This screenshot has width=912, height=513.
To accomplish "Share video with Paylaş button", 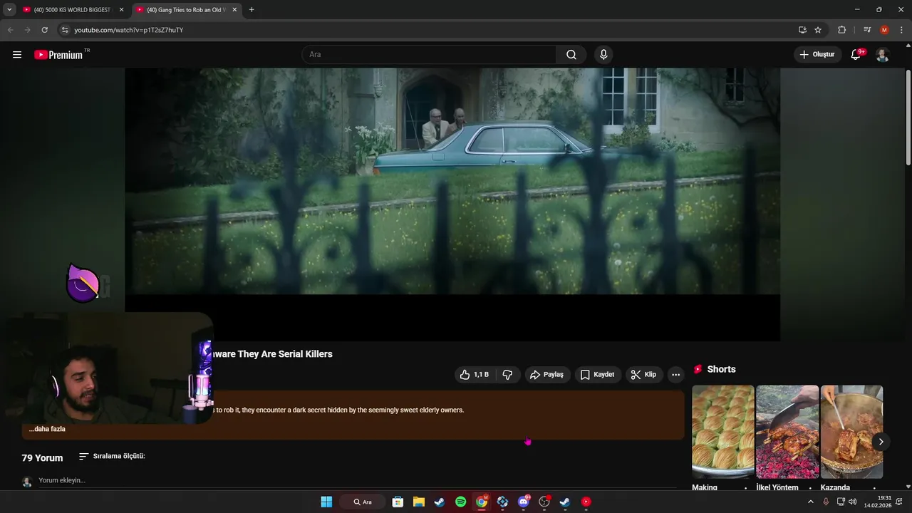I will (x=547, y=375).
